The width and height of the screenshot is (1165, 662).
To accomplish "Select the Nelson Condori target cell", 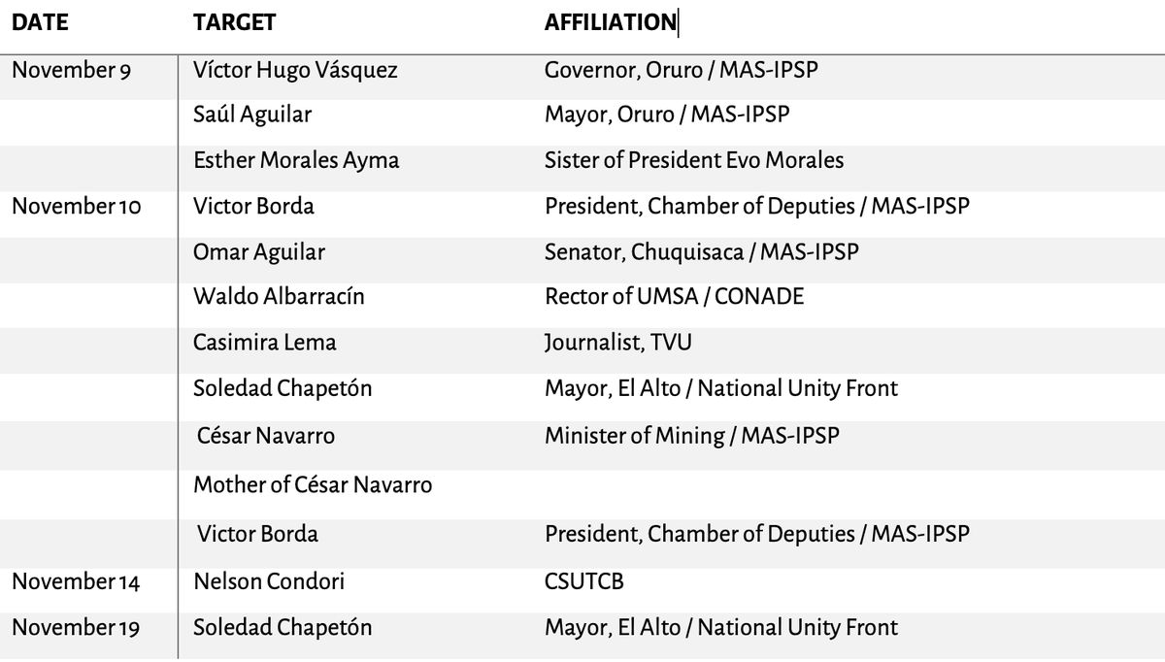I will click(x=269, y=582).
